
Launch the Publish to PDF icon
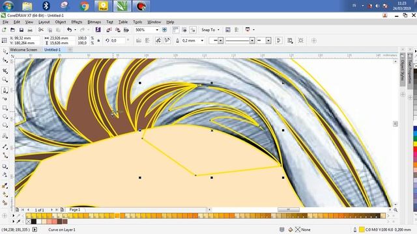pos(126,30)
